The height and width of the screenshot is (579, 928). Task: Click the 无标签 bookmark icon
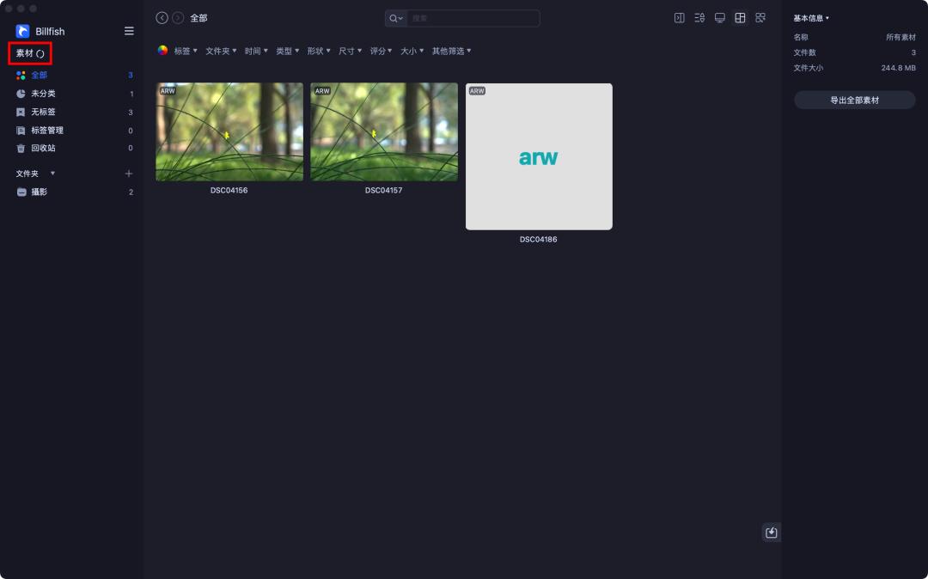pos(21,112)
